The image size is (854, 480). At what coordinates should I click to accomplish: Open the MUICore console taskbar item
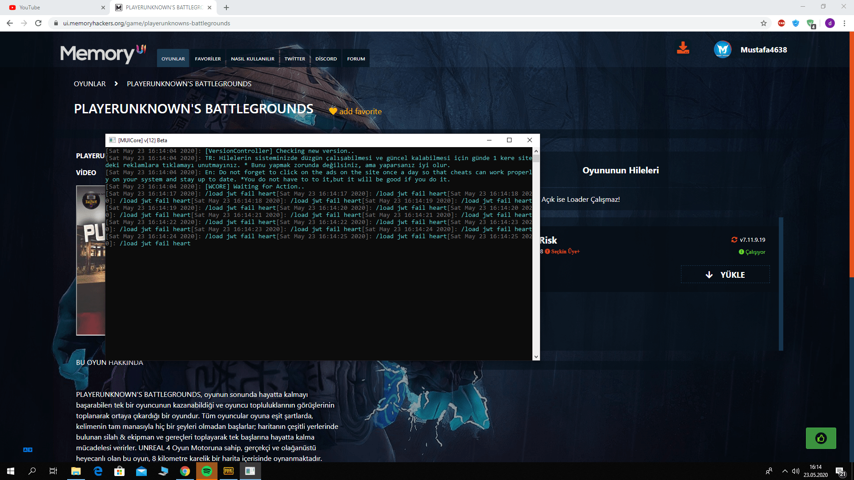[x=250, y=471]
